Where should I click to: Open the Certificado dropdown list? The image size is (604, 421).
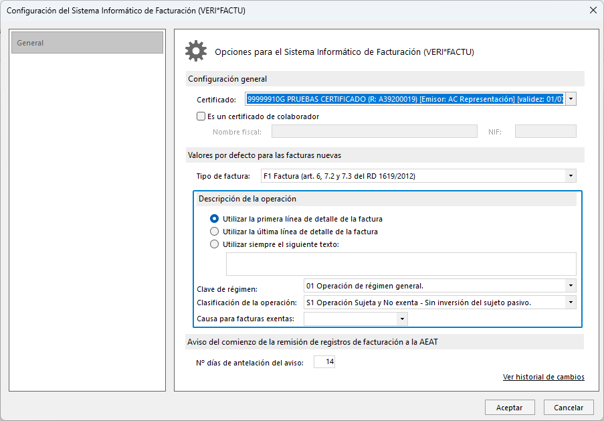[571, 99]
